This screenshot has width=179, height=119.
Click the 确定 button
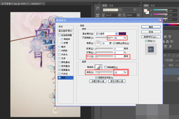tap(151, 27)
